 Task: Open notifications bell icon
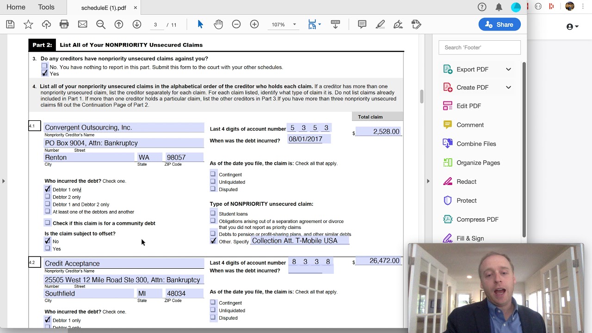click(499, 7)
